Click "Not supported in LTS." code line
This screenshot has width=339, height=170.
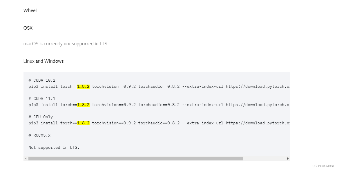click(54, 147)
